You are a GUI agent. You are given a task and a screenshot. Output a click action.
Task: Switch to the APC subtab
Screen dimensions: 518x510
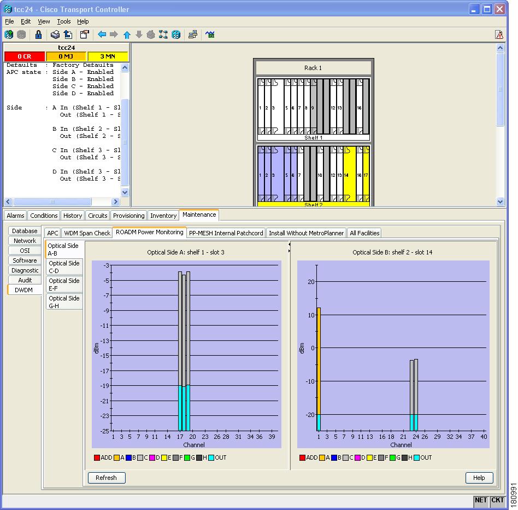52,233
